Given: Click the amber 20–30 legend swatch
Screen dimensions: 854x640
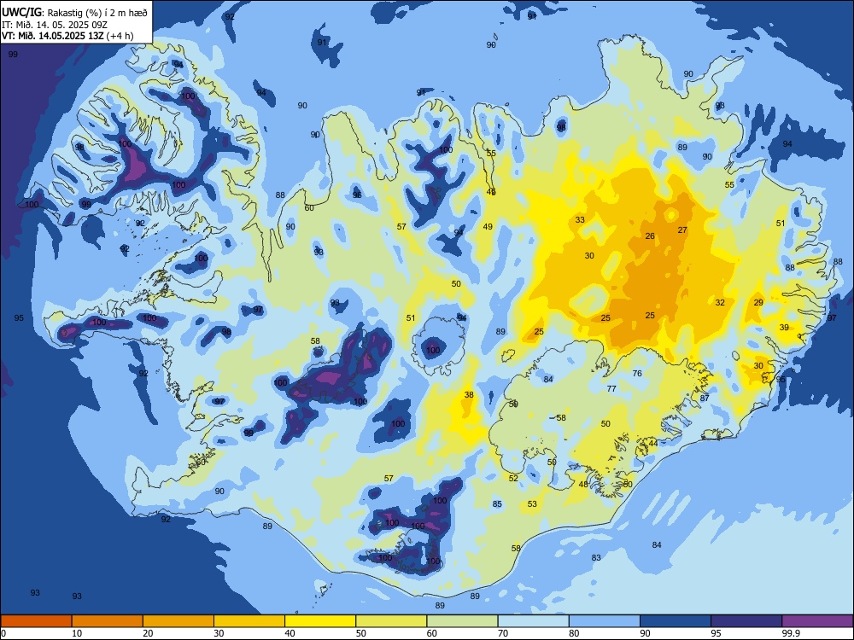Looking at the screenshot, I should coord(178,621).
